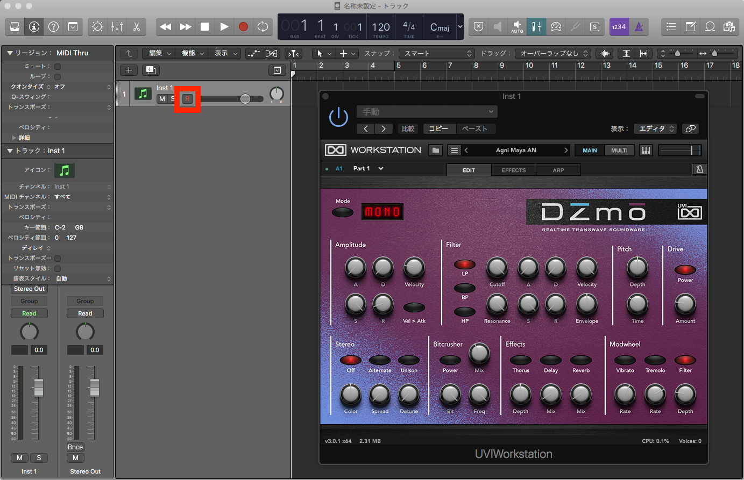Open the waveform zoom icon in tracks toolbar
This screenshot has height=480, width=744.
point(605,53)
